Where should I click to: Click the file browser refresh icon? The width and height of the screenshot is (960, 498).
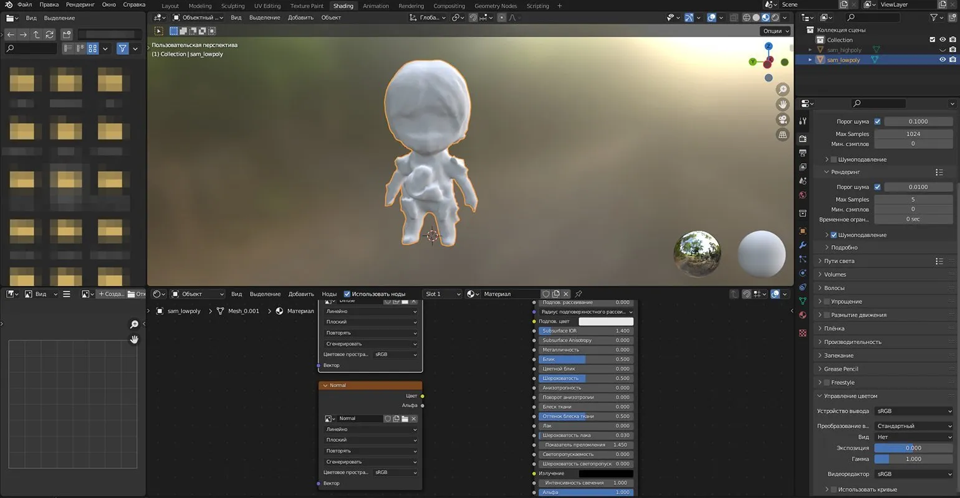coord(50,34)
